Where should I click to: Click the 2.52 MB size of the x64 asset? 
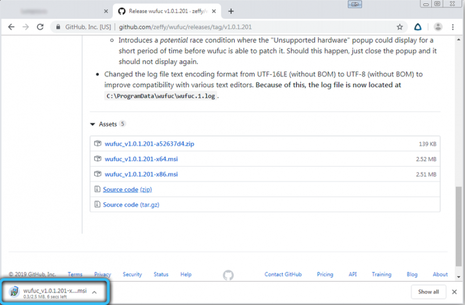(x=426, y=159)
